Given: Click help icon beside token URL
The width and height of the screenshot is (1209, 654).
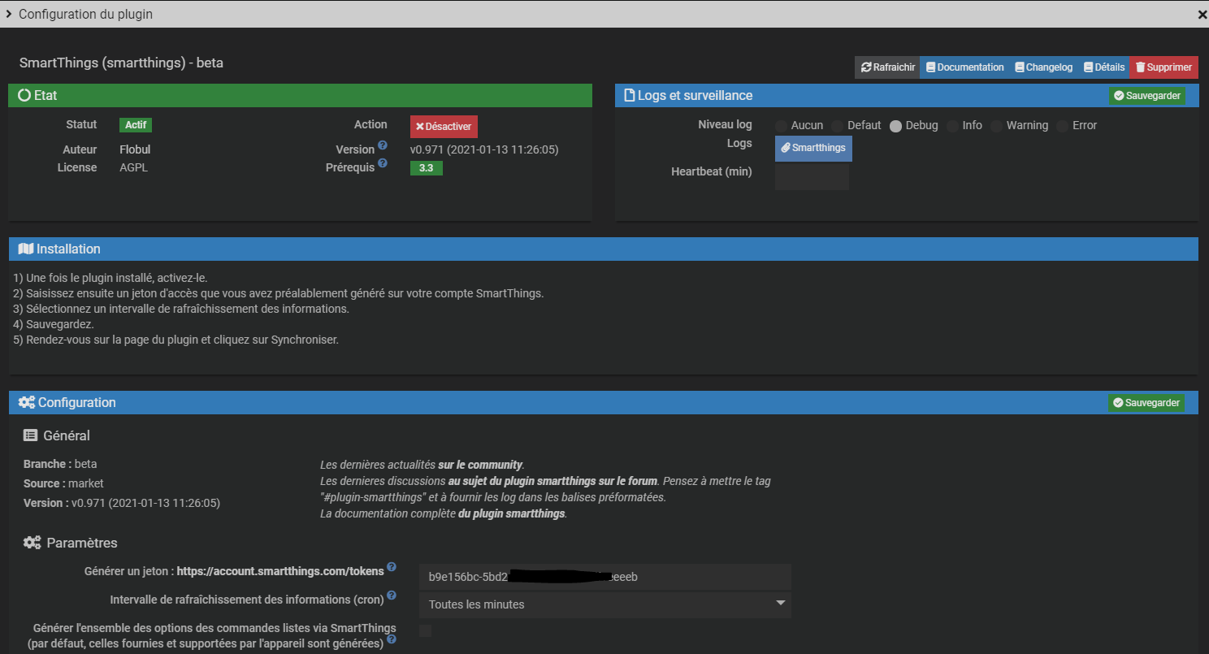Looking at the screenshot, I should [392, 567].
